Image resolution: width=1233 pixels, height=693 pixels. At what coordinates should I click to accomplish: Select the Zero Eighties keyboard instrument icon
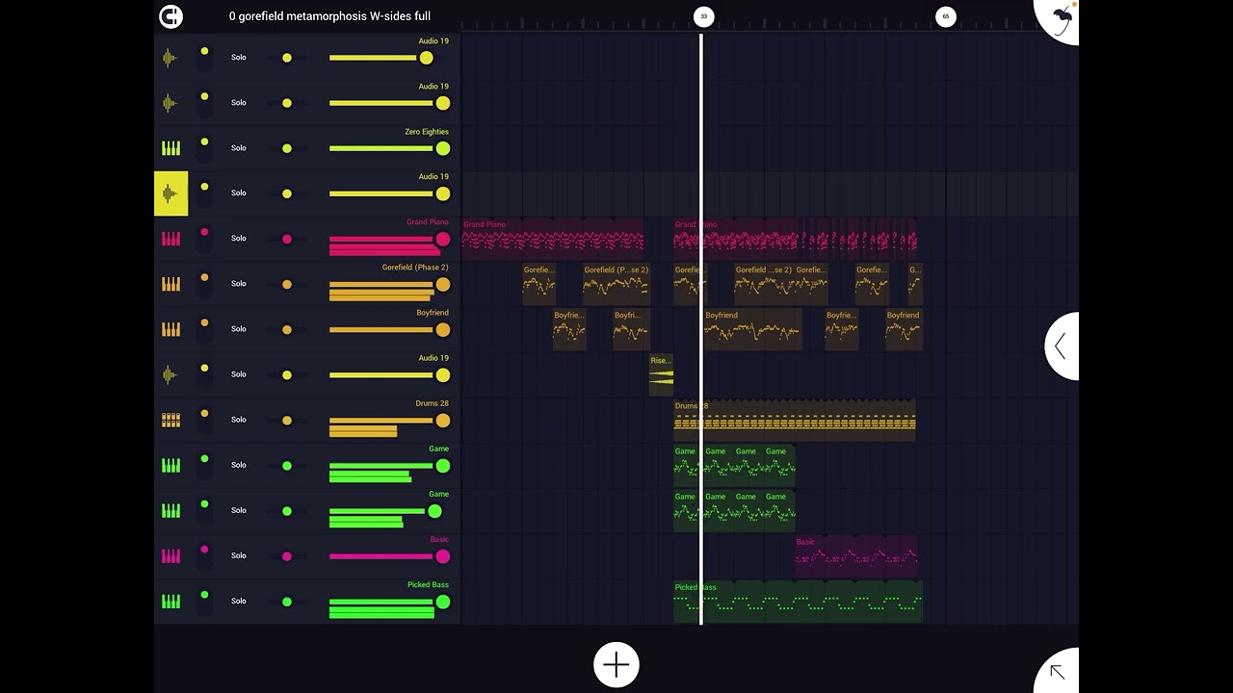click(171, 148)
